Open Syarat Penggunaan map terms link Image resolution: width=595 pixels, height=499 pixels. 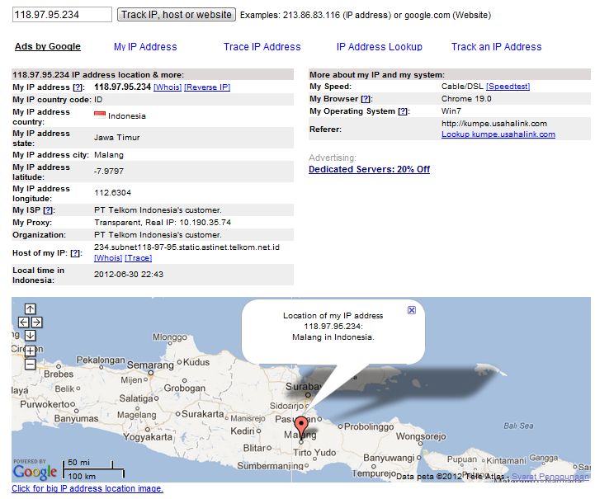pos(550,477)
